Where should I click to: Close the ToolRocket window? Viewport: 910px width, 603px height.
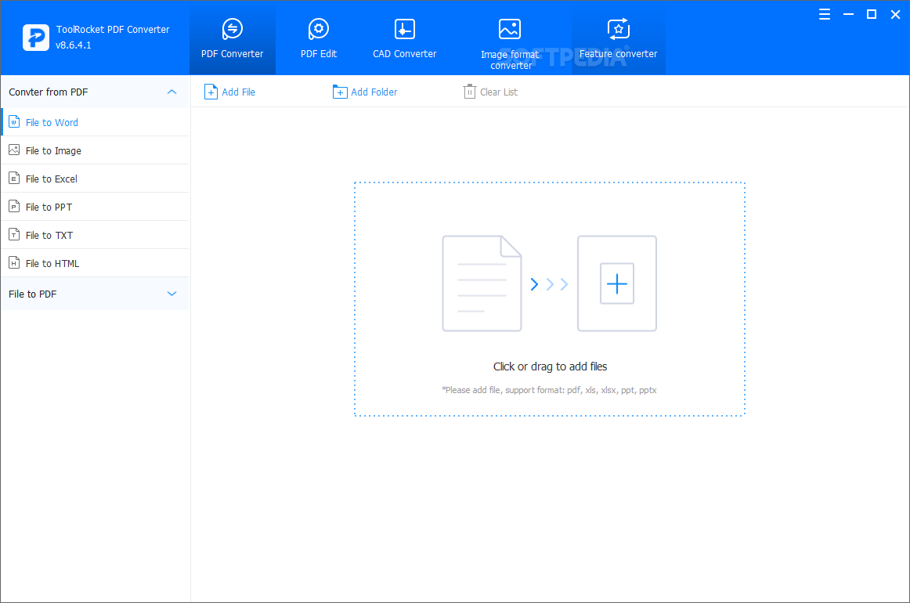895,15
